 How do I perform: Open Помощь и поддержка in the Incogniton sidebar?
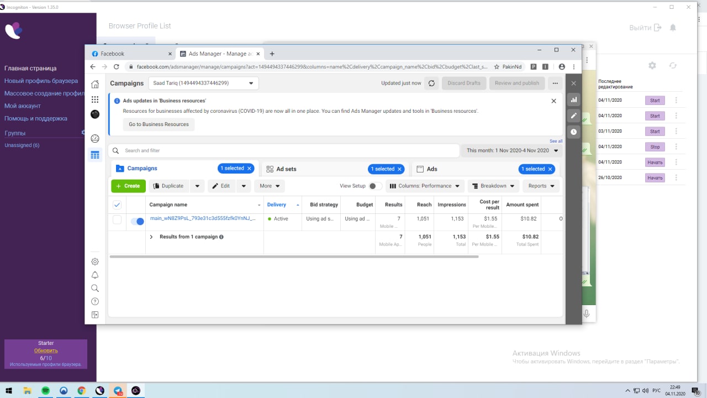(36, 118)
